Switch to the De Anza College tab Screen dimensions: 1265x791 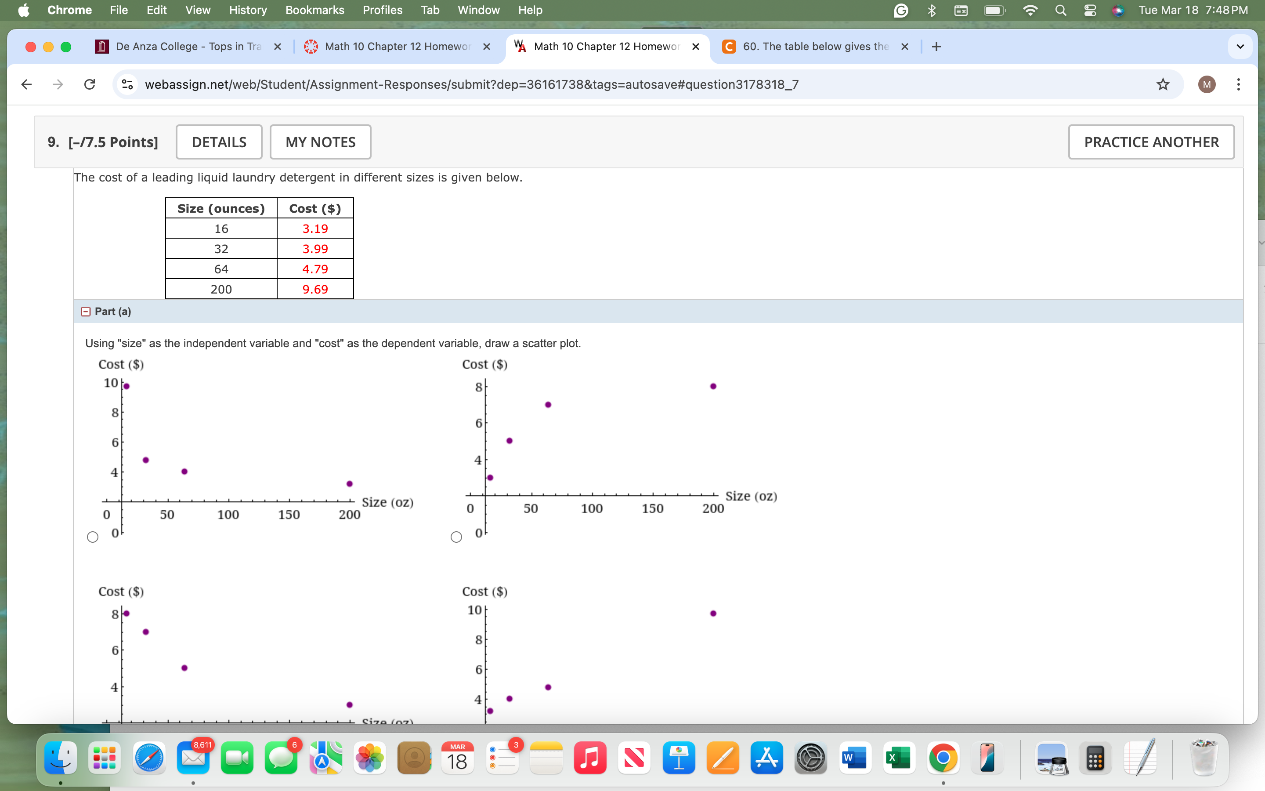click(x=188, y=47)
